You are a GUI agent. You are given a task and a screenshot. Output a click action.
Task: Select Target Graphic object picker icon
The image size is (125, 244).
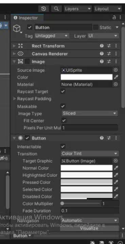[115, 161]
